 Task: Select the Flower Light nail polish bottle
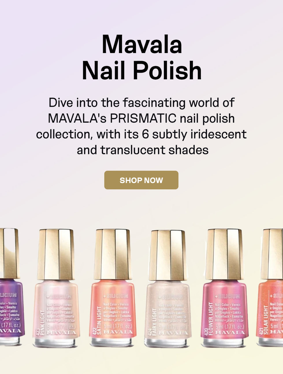click(224, 288)
